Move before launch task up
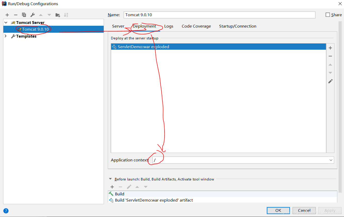Viewport: 344px width, 217px height. tap(137, 187)
